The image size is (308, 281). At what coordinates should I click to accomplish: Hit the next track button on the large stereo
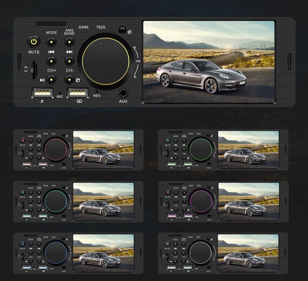point(70,61)
